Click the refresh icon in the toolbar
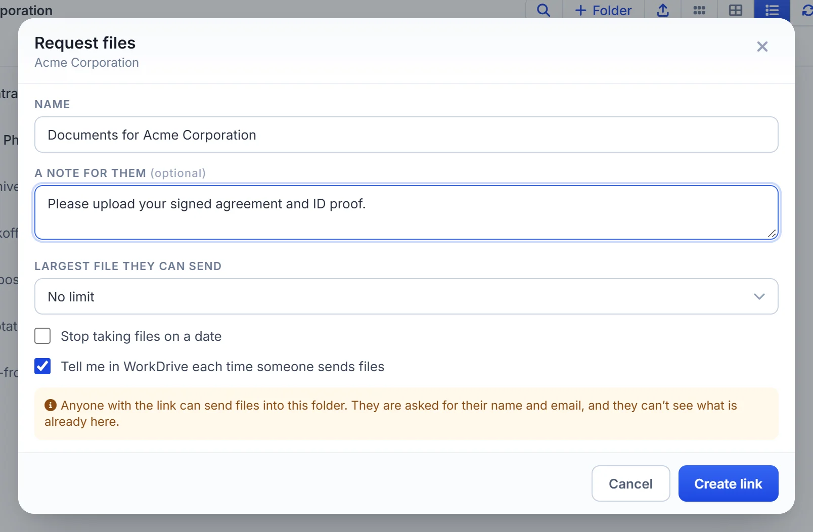The height and width of the screenshot is (532, 813). tap(807, 10)
